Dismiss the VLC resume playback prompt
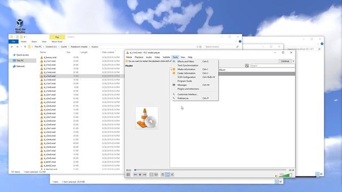Screen dimensions: 342x192 (x=293, y=61)
